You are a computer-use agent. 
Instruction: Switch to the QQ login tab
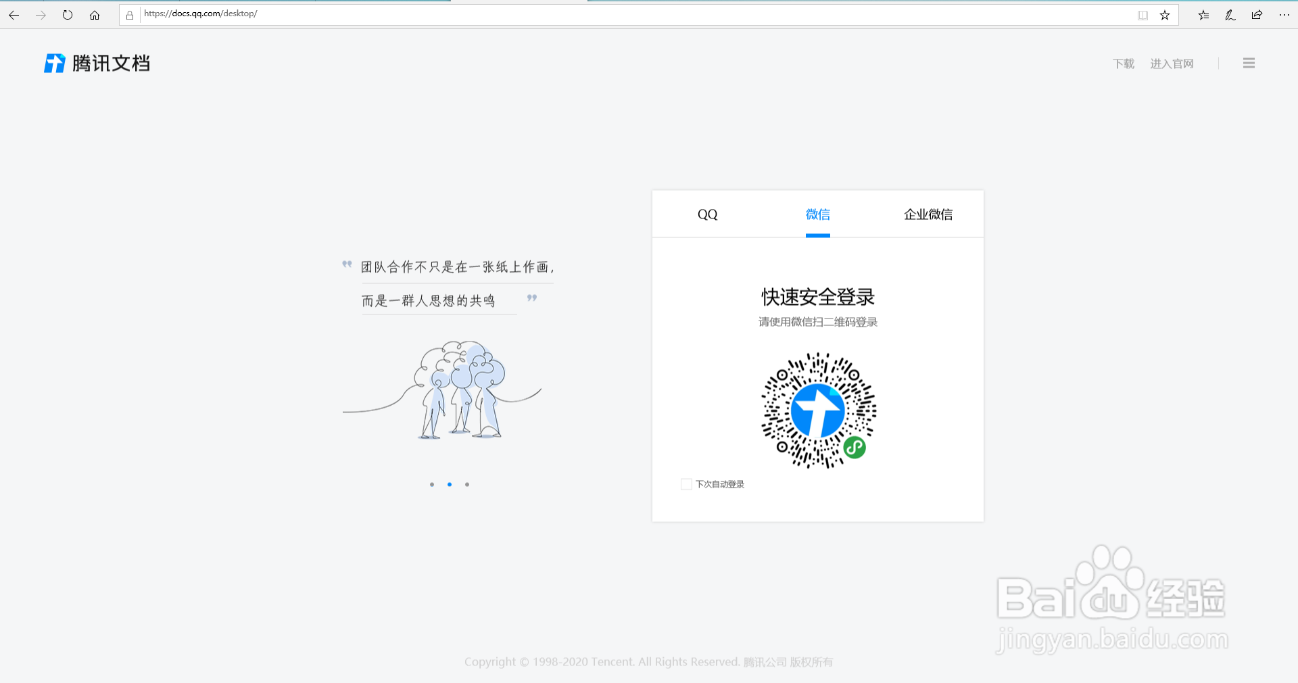707,214
